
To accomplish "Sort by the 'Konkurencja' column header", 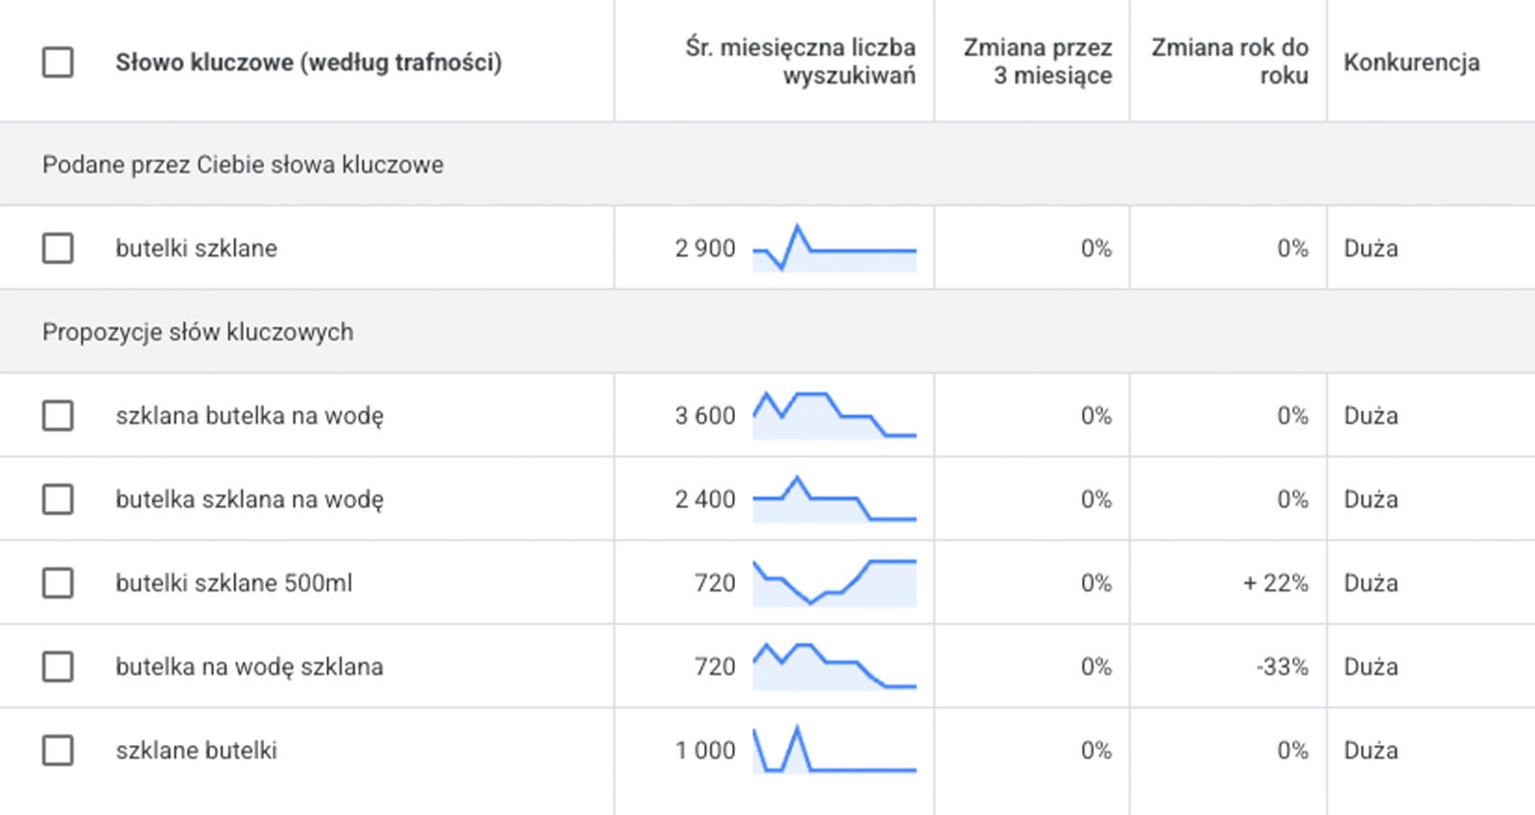I will (x=1411, y=62).
